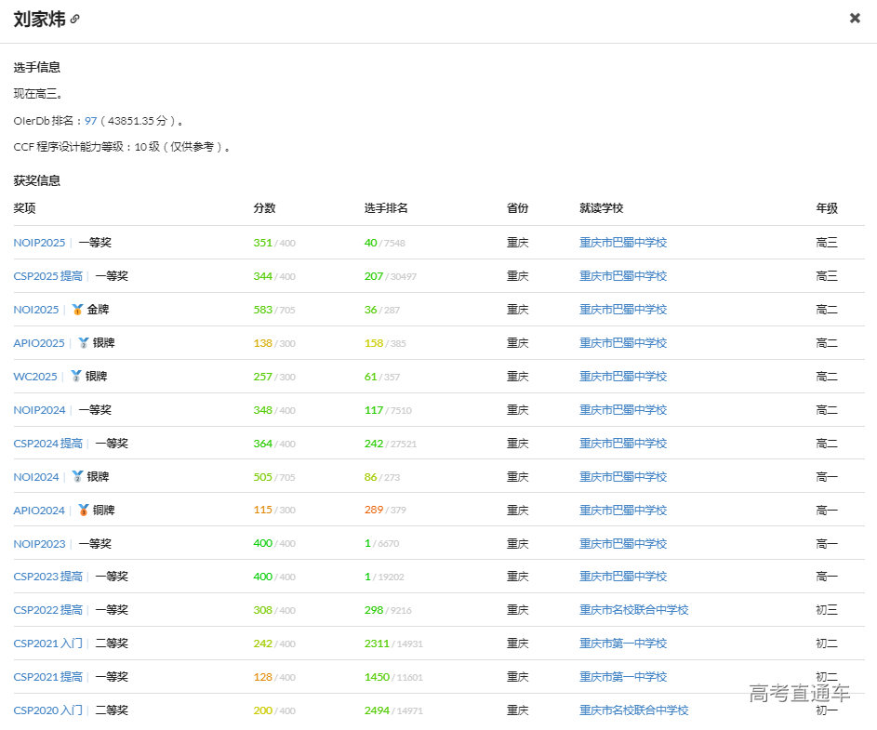The width and height of the screenshot is (877, 730).
Task: Open the CSP2021入门 contest link
Action: tap(47, 643)
